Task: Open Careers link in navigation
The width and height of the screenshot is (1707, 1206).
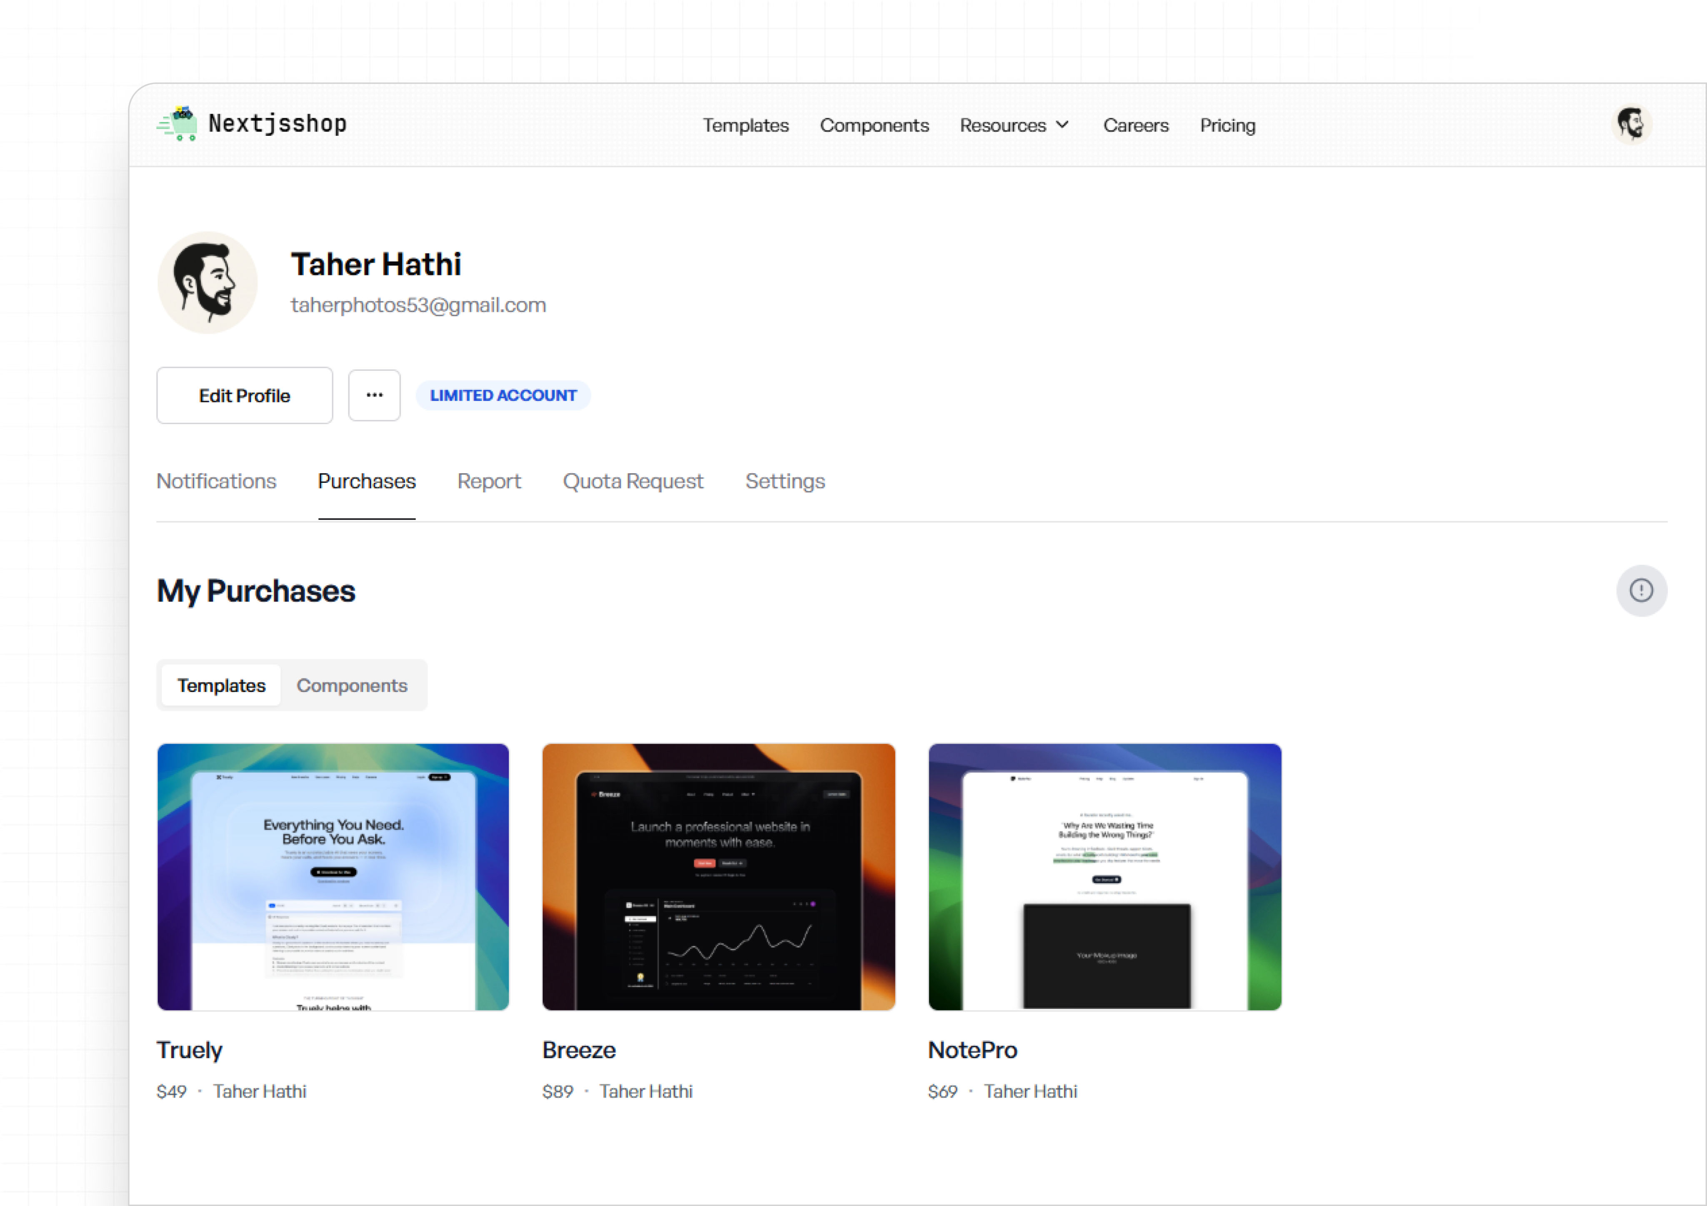Action: [1135, 125]
